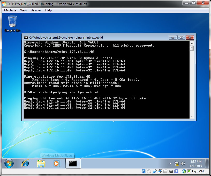Viewport: 211px width, 176px height.
Task: Click the clock showing 2:13 PM
Action: (x=196, y=164)
